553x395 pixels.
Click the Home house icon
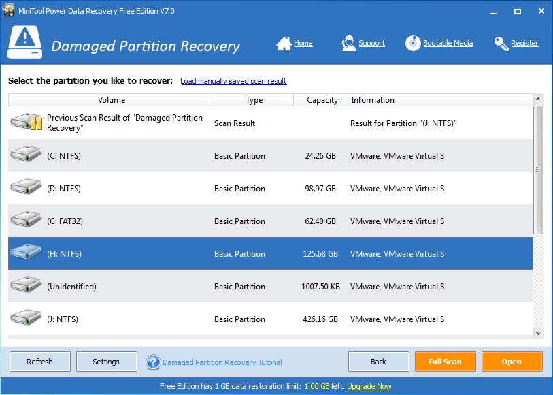click(x=284, y=44)
